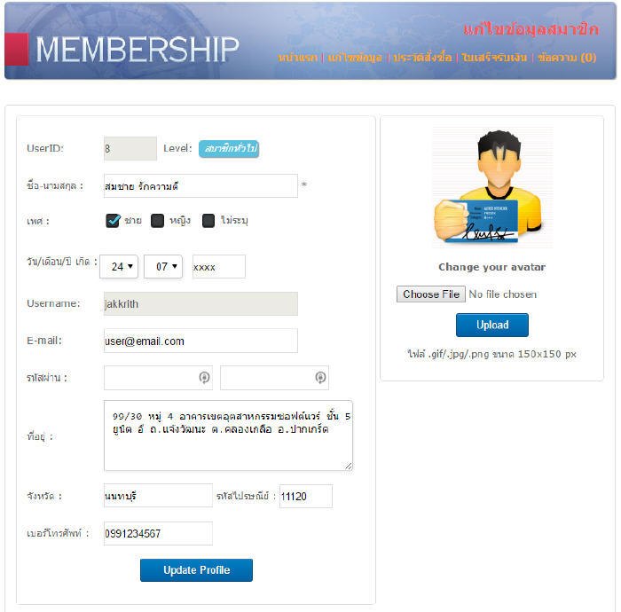This screenshot has height=612, width=621.
Task: Click the phone number field 0991234567
Action: tap(158, 534)
